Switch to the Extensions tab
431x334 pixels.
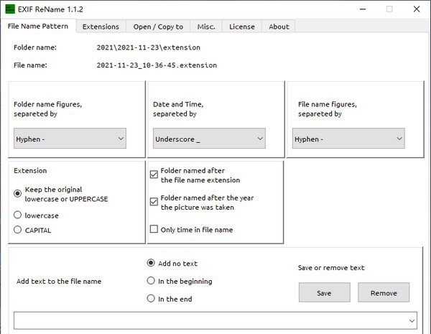click(101, 27)
